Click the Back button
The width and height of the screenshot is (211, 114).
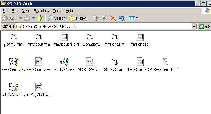pos(9,18)
